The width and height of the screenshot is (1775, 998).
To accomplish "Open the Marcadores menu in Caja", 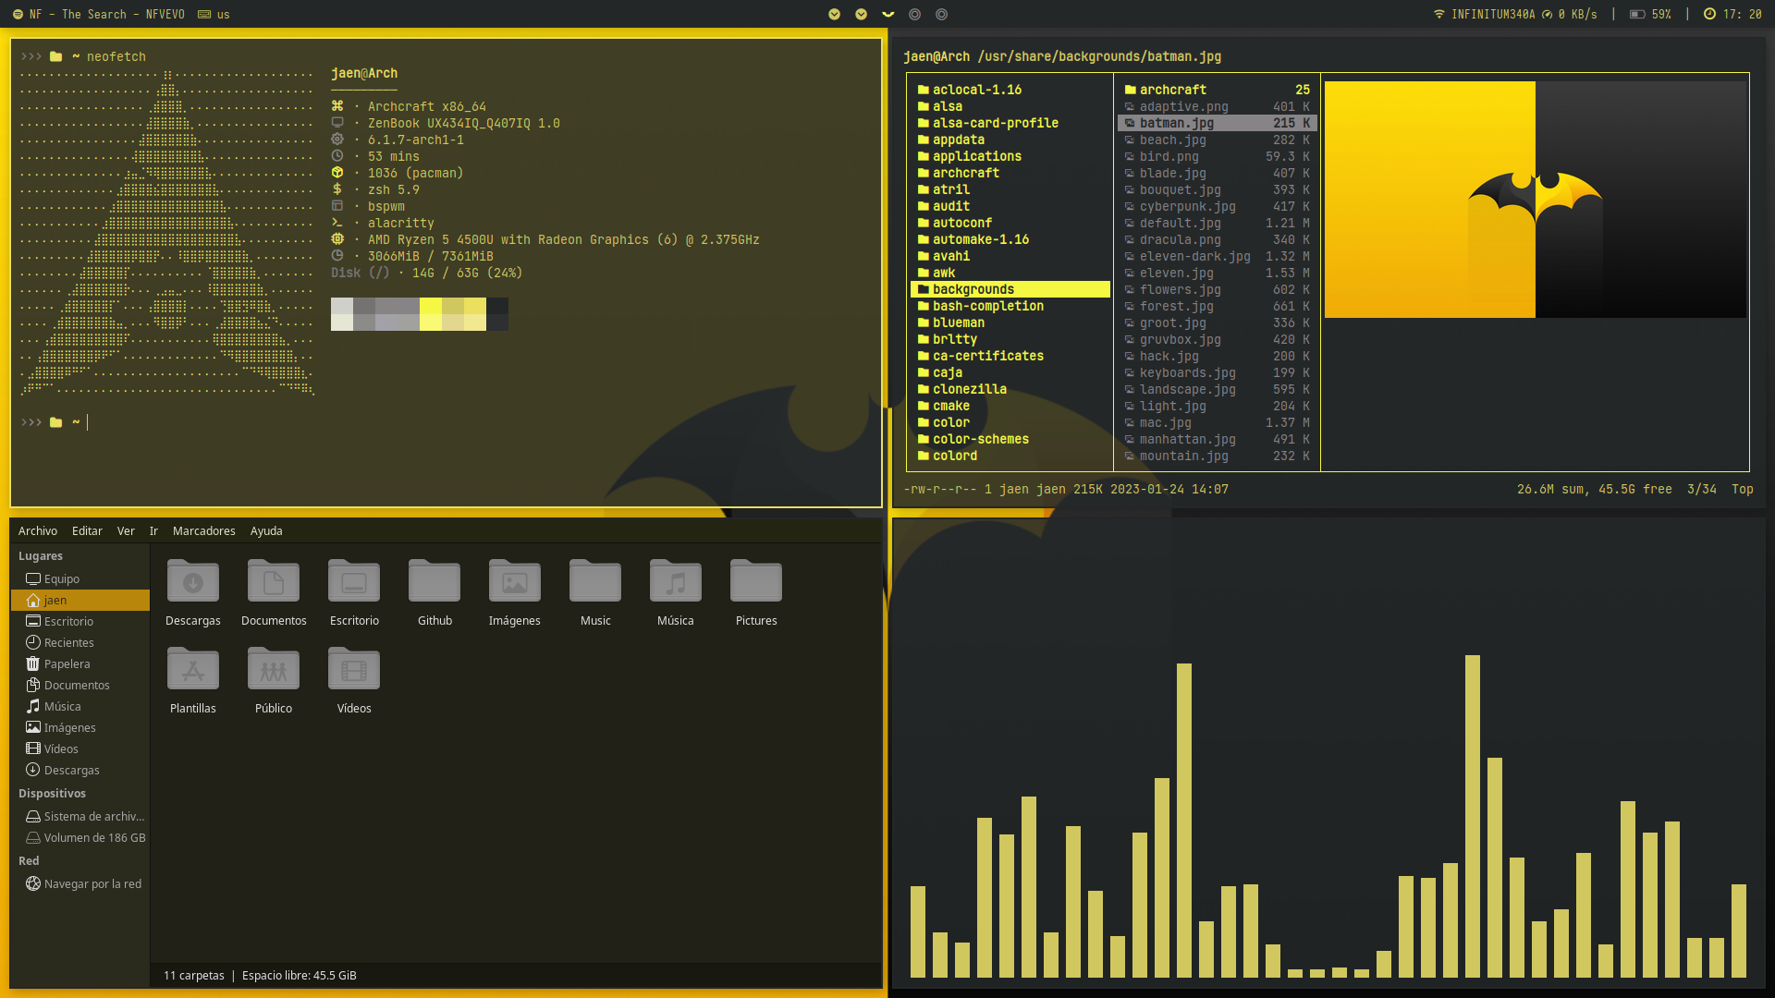I will pyautogui.click(x=203, y=530).
